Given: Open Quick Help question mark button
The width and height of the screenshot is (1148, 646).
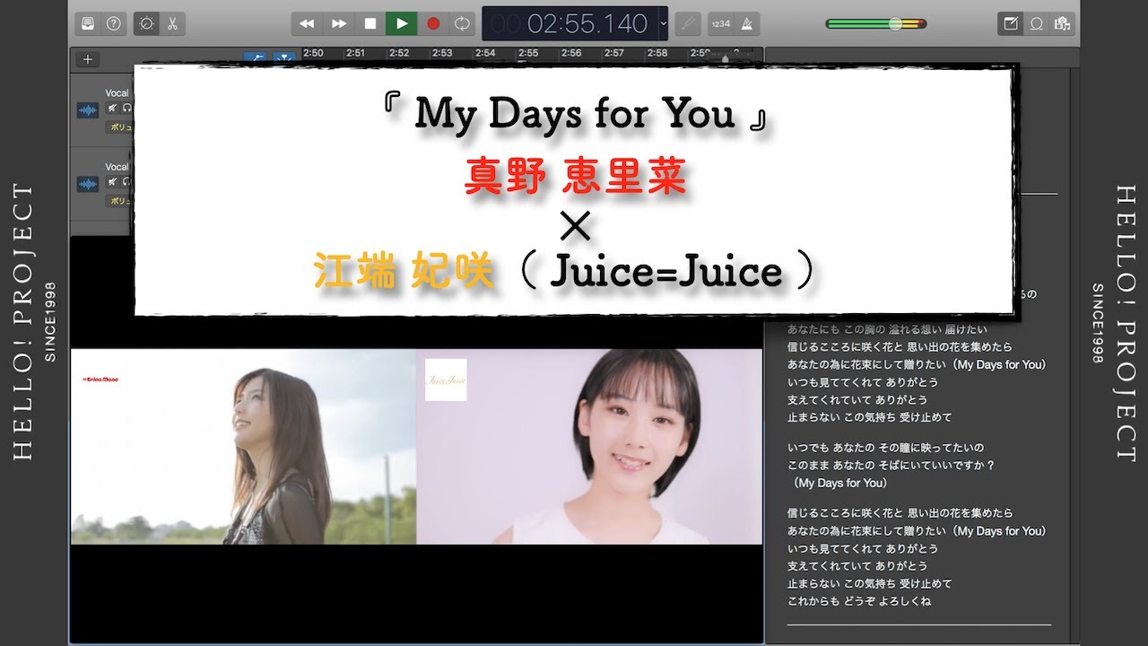Looking at the screenshot, I should (x=114, y=23).
